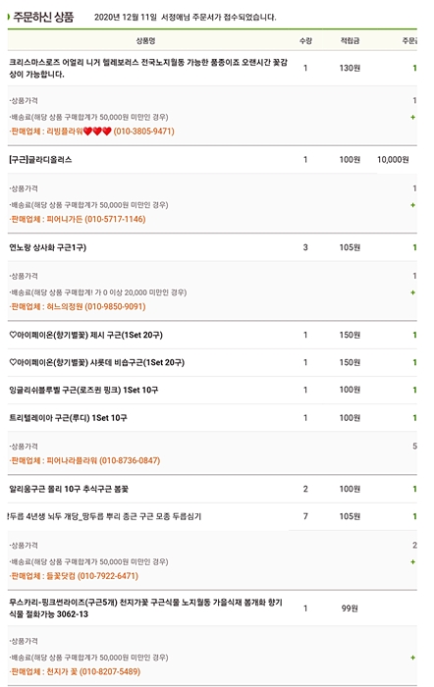Screen dimensions: 434x687
Task: Open 아이페이온 샤롯데 비숍구근 product
Action: (97, 363)
